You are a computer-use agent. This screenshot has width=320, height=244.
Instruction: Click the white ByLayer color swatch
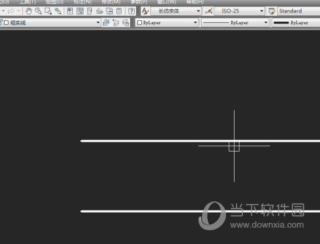coord(139,22)
